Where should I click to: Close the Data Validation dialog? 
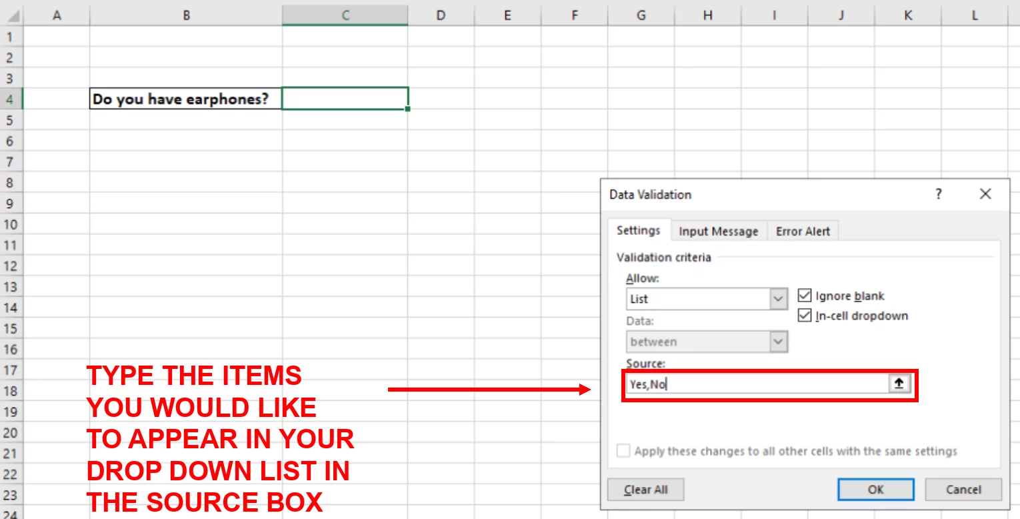985,194
